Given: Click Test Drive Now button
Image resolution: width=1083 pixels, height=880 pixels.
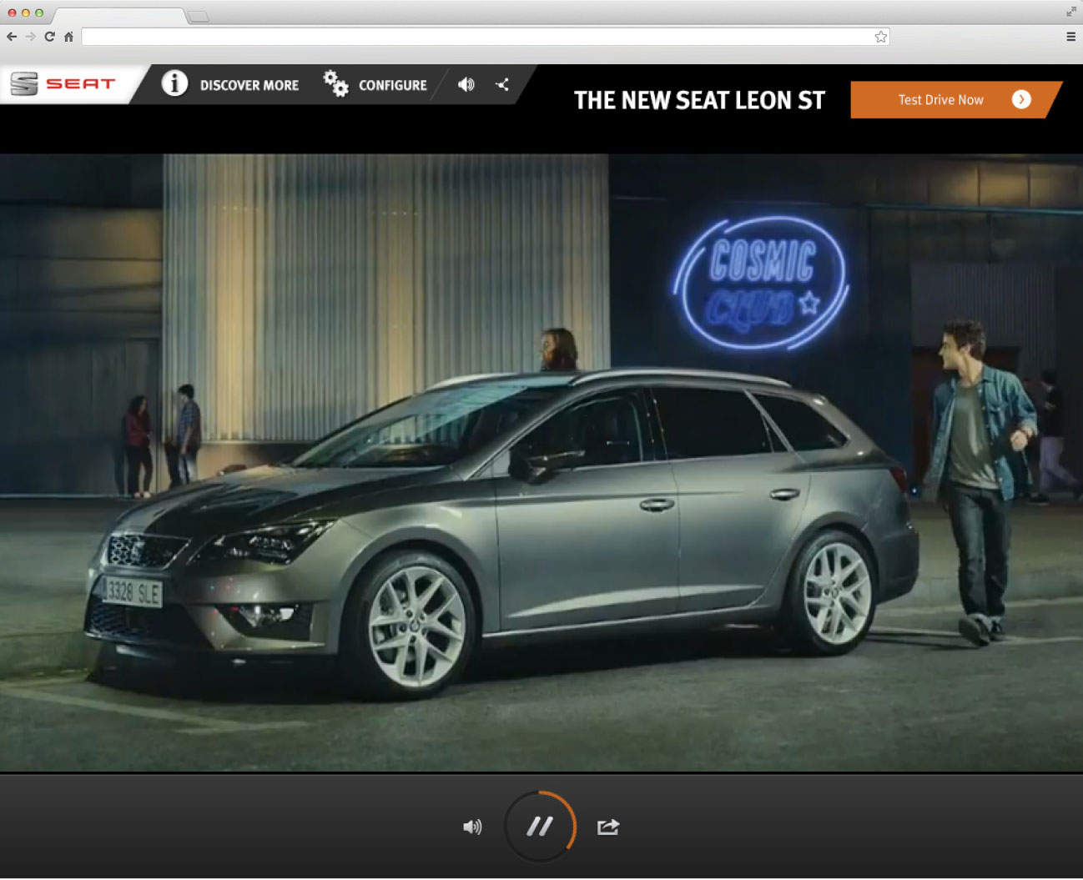Looking at the screenshot, I should tap(955, 99).
